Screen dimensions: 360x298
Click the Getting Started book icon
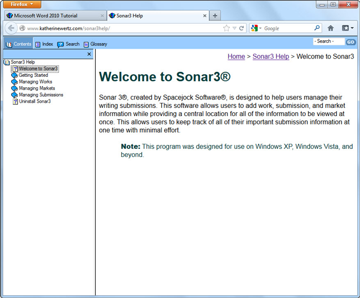(14, 75)
